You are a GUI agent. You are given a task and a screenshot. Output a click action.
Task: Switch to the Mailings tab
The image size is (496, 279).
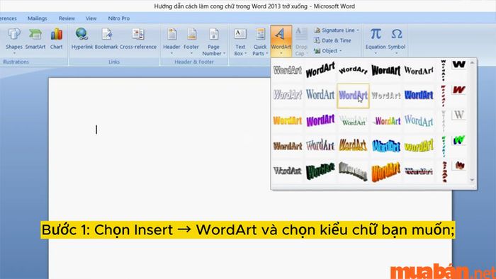37,18
